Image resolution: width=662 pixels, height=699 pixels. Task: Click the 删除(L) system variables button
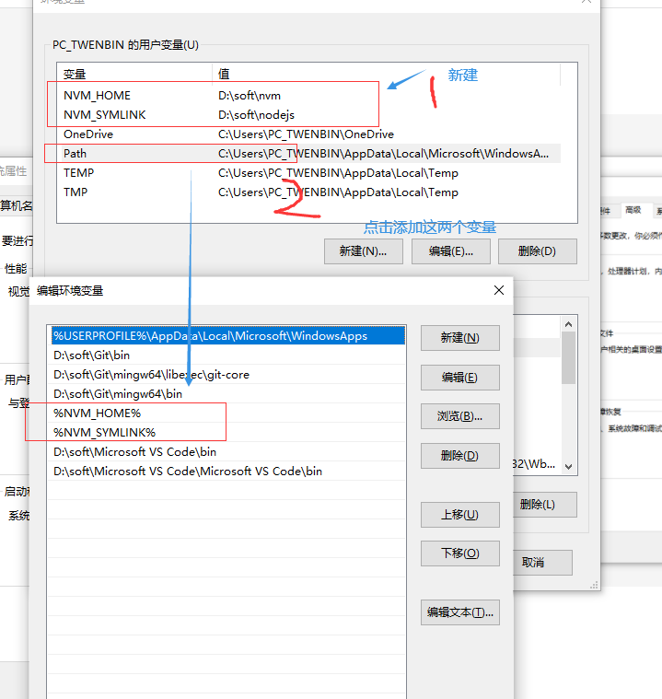point(545,505)
